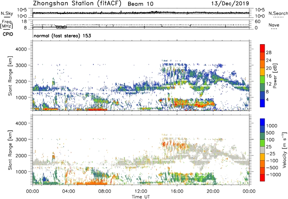Viewport: 288px width, 199px height.
Task: Pick the bright blue top velocity colorbar segment
Action: click(262, 122)
